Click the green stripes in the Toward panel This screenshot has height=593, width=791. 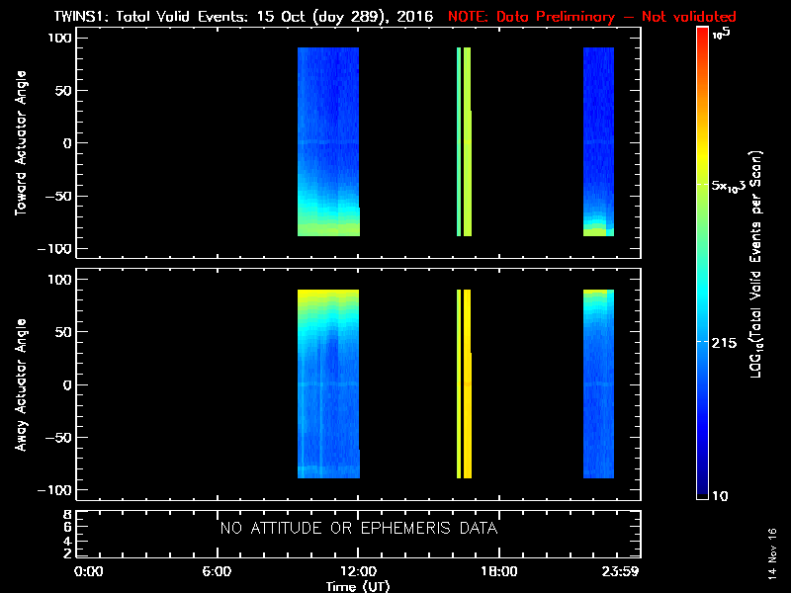click(x=464, y=143)
